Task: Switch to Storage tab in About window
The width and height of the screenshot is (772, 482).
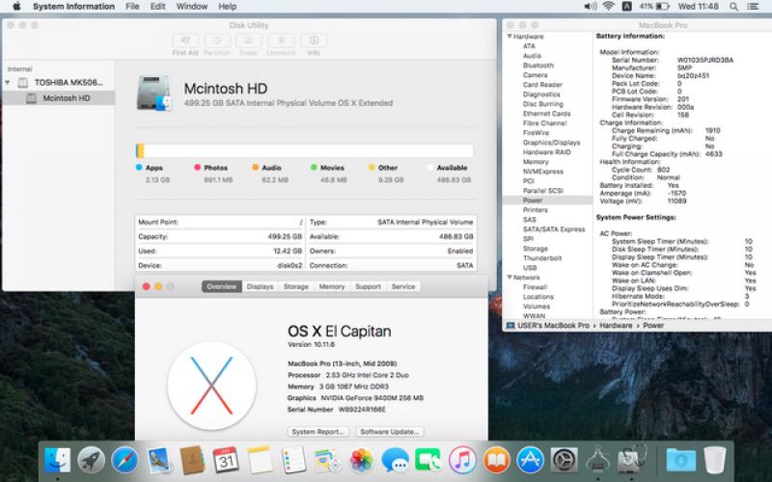Action: point(296,286)
